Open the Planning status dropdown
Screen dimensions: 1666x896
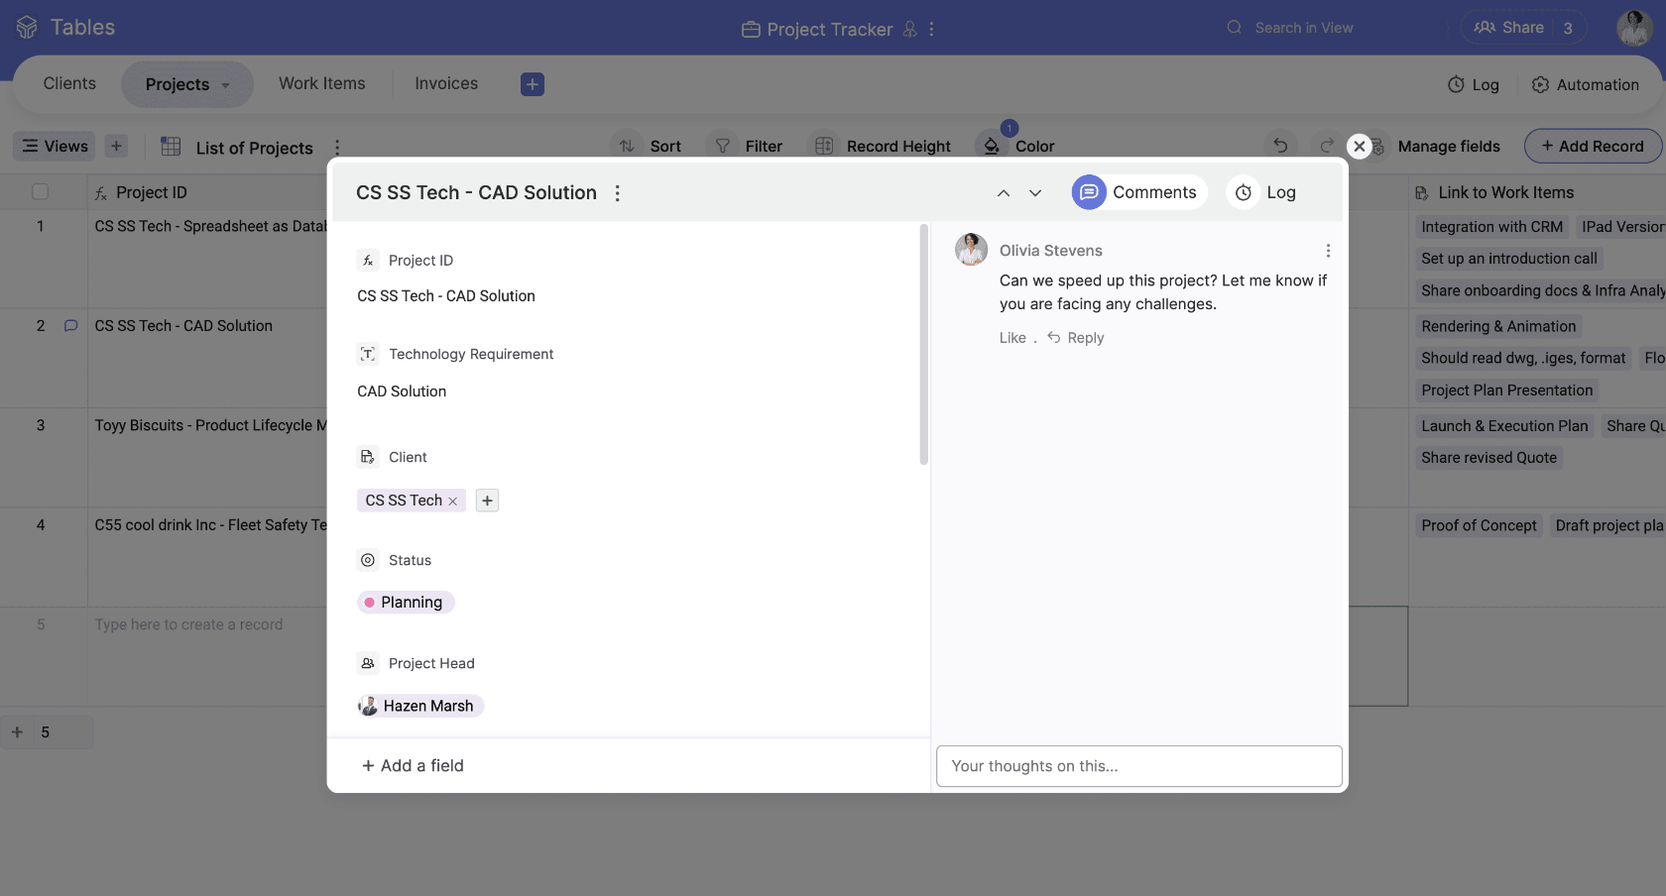406,603
